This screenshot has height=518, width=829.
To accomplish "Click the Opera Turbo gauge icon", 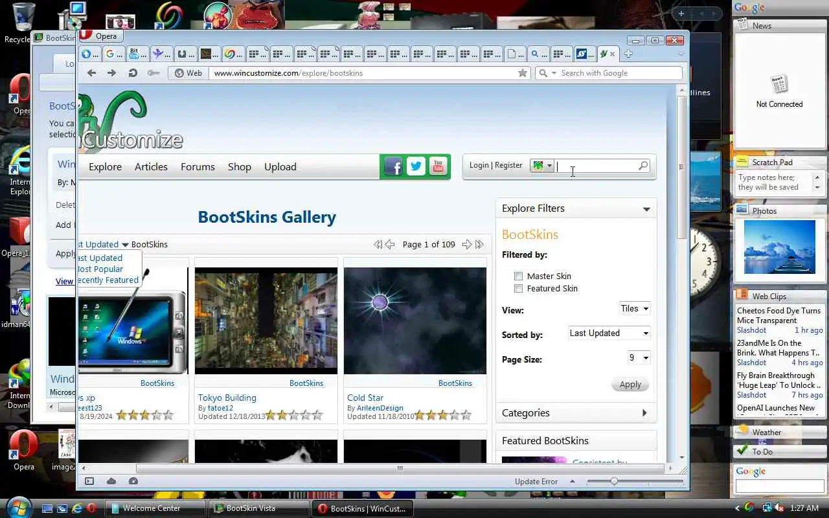I will pyautogui.click(x=133, y=481).
